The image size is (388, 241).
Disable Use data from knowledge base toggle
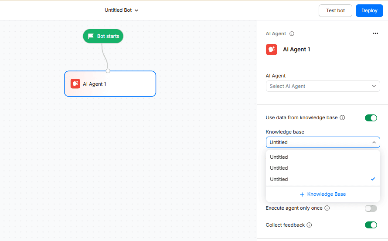tap(371, 118)
